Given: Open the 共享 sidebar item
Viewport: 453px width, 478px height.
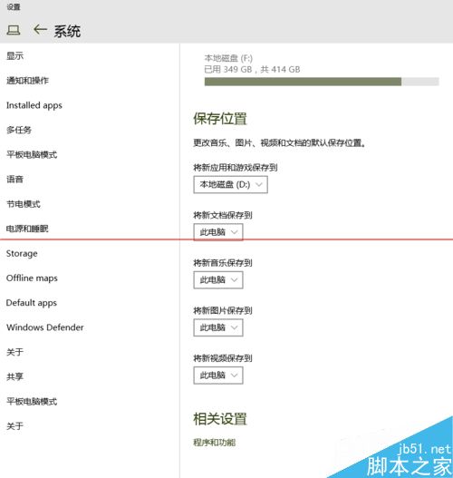Looking at the screenshot, I should (x=14, y=376).
